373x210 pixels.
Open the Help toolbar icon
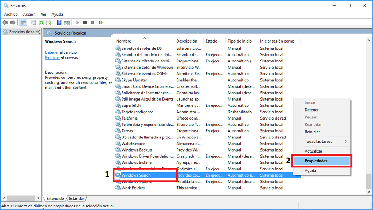click(x=59, y=23)
